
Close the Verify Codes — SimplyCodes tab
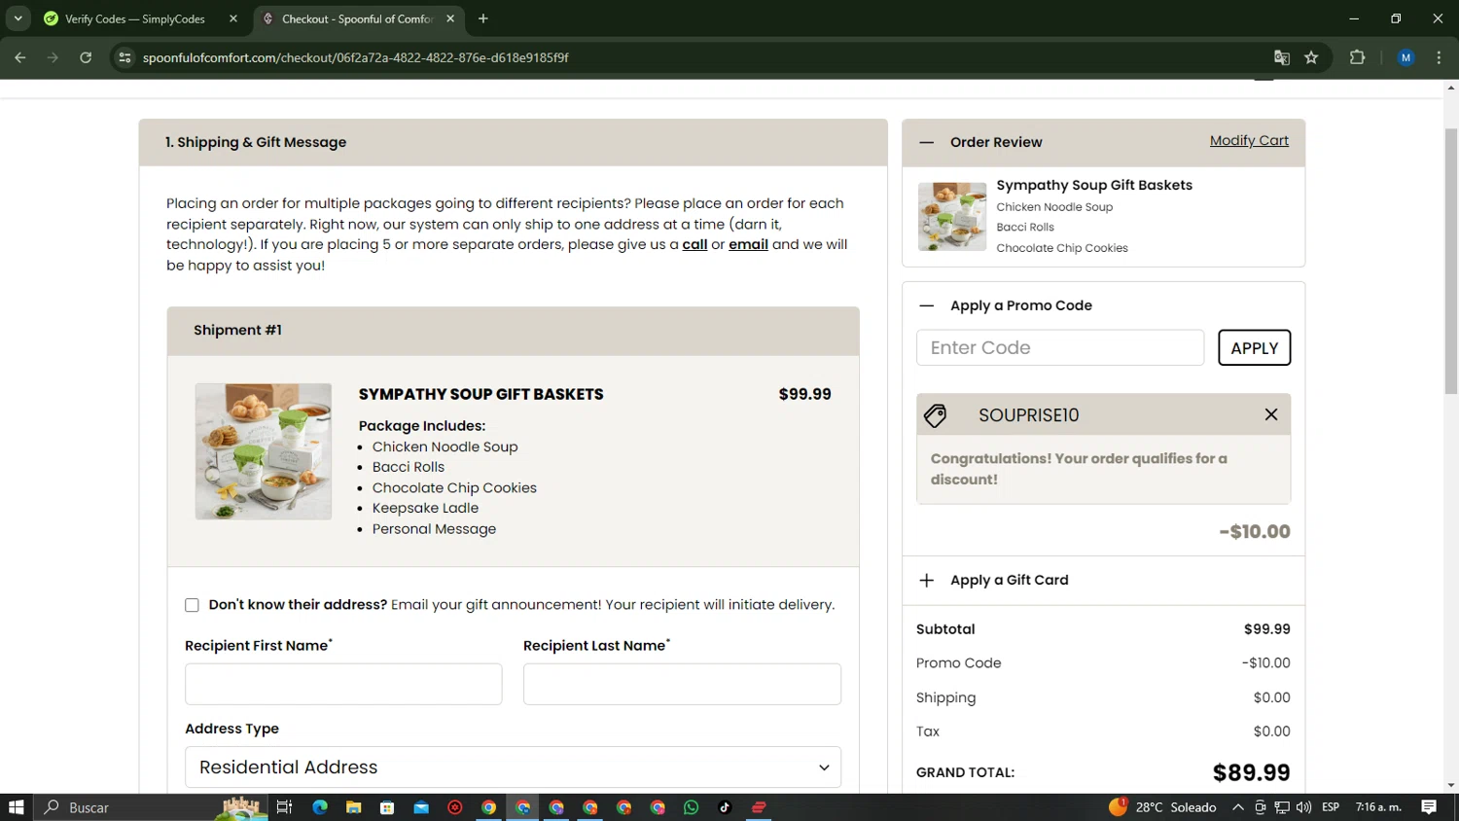[233, 18]
